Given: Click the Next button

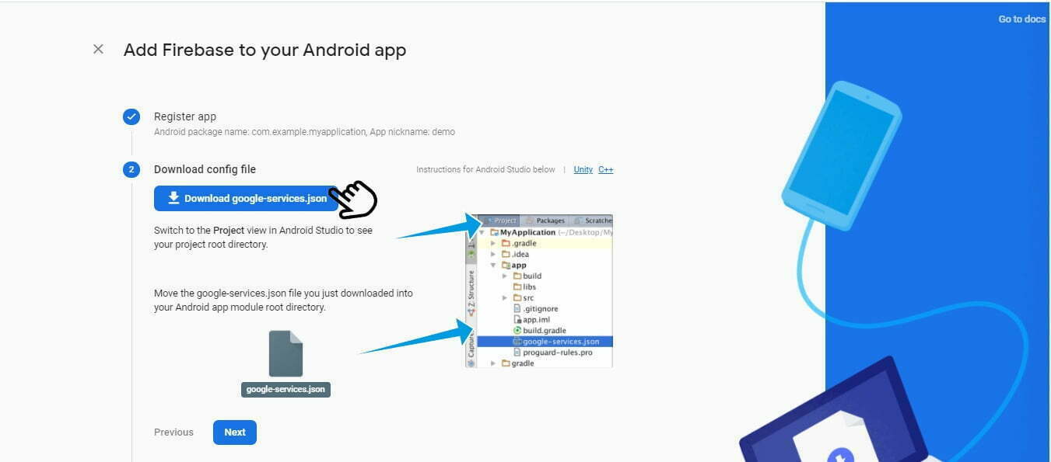Looking at the screenshot, I should tap(234, 432).
